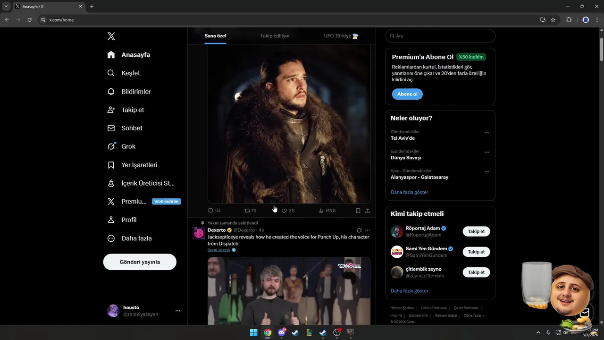Open more options on Dexerto post
604x340 pixels.
coord(368,230)
